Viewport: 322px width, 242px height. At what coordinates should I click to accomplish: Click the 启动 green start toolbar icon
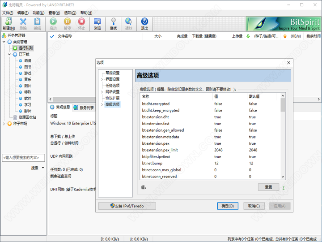coord(53,24)
